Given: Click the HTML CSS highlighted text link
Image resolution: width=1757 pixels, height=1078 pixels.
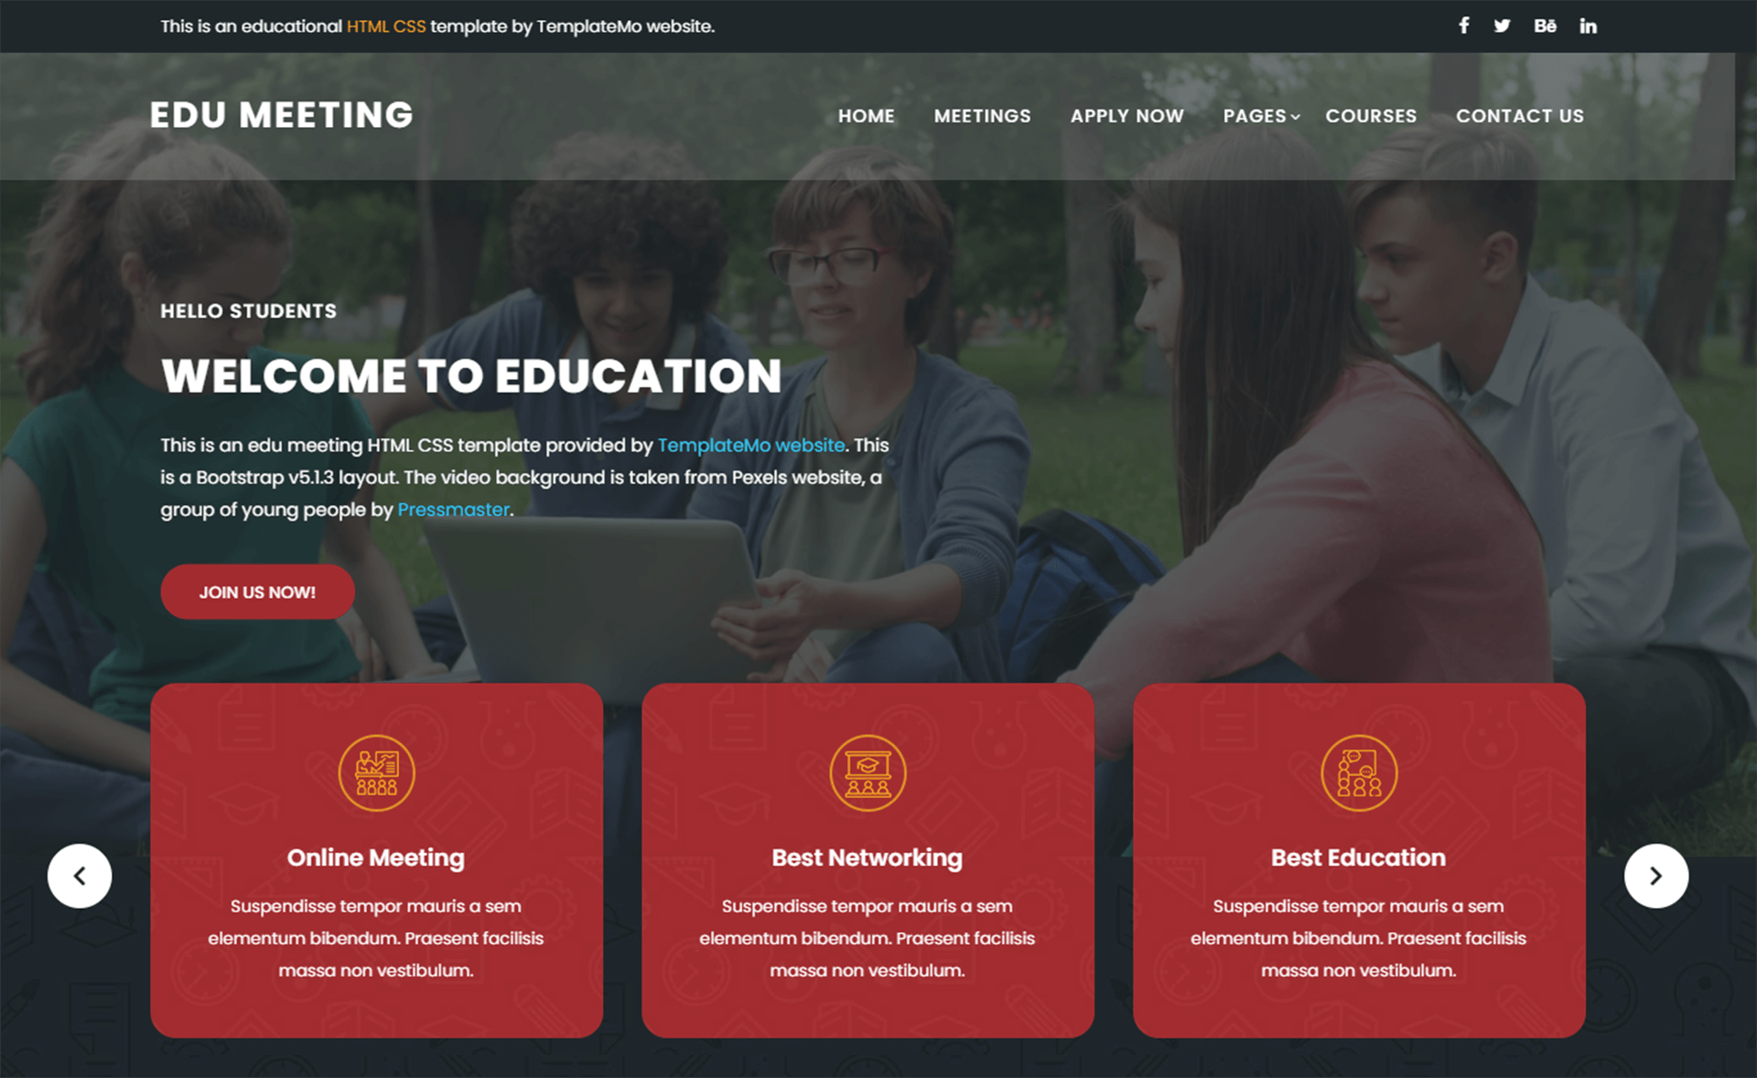Looking at the screenshot, I should click(x=386, y=25).
